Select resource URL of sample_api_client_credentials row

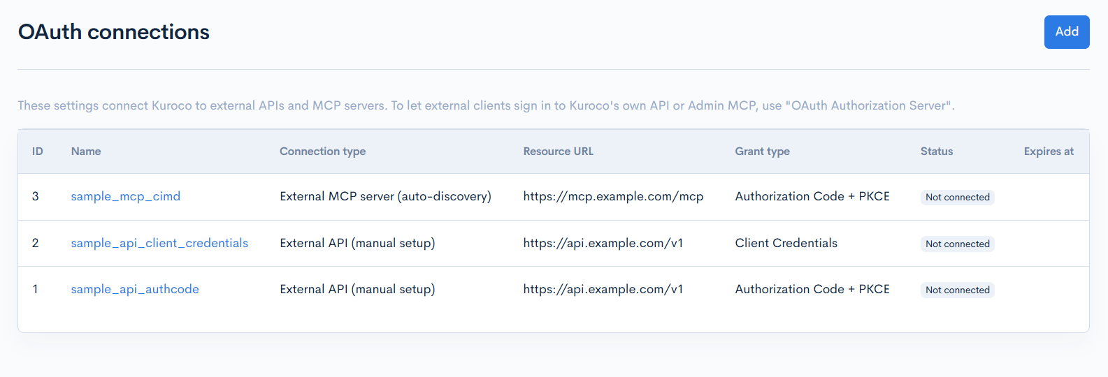603,243
